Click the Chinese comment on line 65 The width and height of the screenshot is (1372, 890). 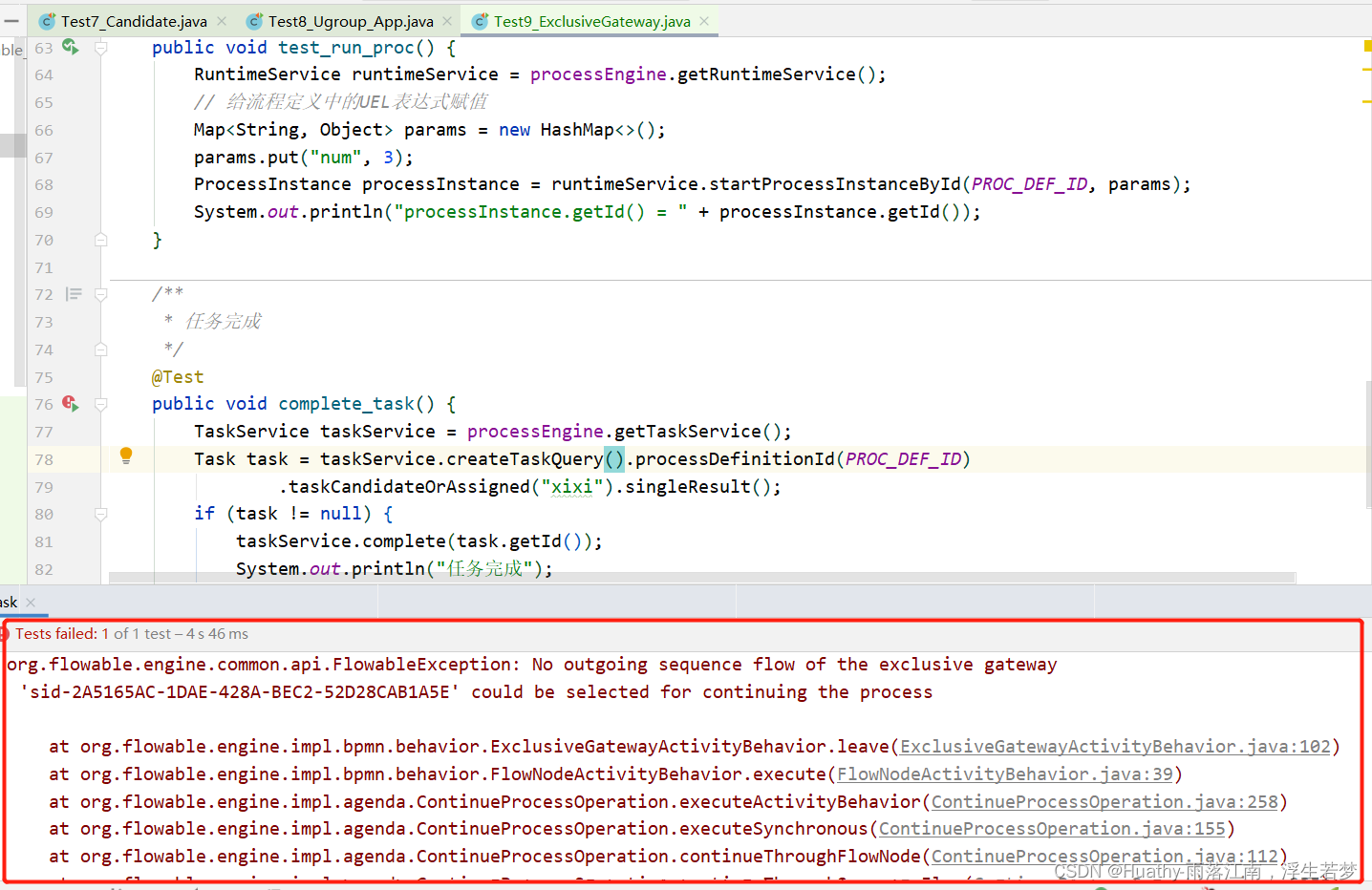click(x=340, y=102)
